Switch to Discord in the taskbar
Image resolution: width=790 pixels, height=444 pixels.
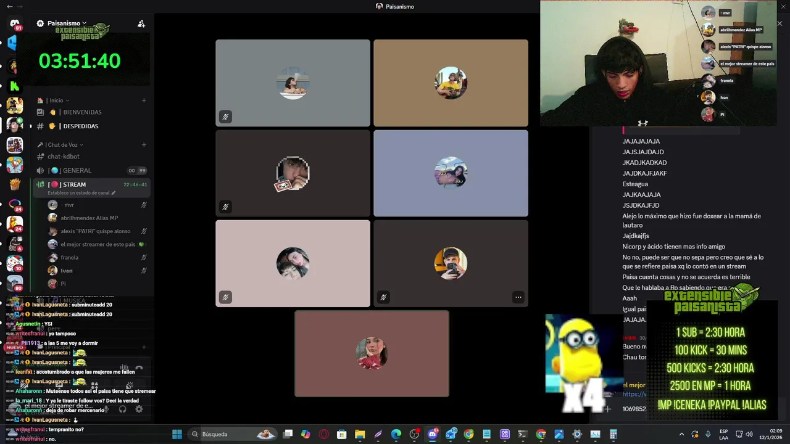(433, 434)
